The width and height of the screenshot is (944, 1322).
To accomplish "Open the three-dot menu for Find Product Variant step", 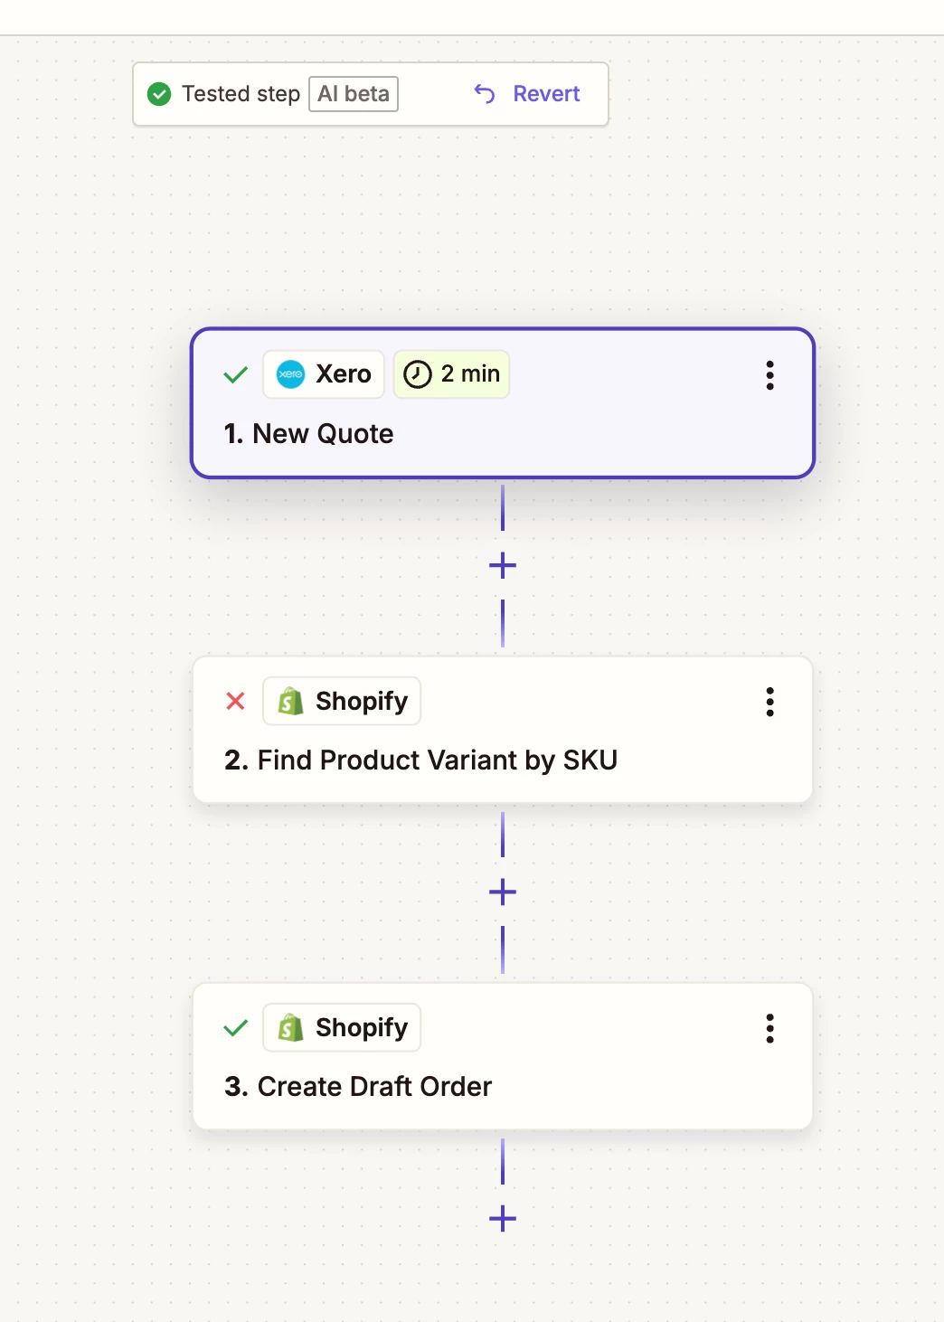I will (770, 702).
